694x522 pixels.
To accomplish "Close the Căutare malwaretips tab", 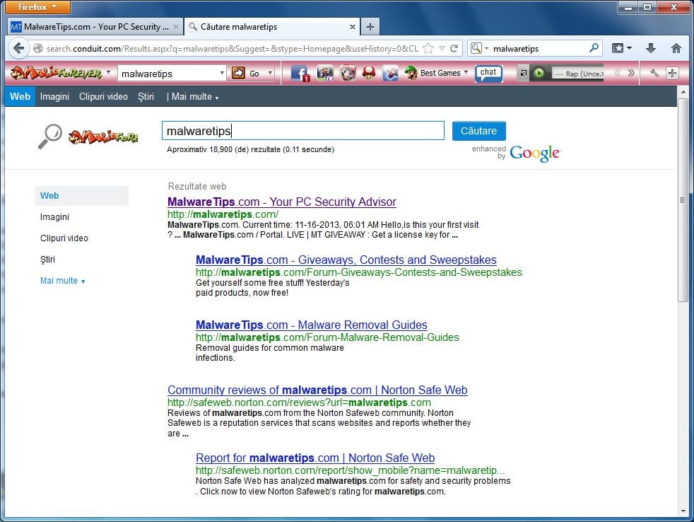I will 353,27.
